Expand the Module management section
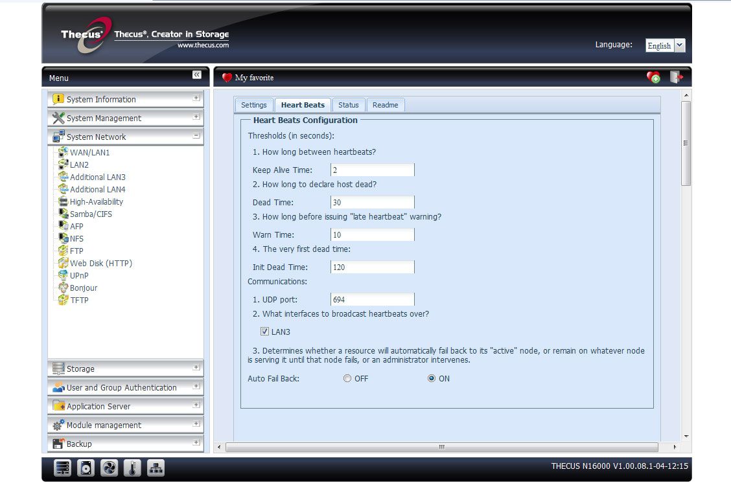The width and height of the screenshot is (731, 487). (x=196, y=424)
